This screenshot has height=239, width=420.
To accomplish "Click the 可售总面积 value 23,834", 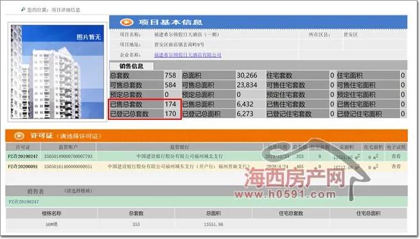I will (x=247, y=85).
